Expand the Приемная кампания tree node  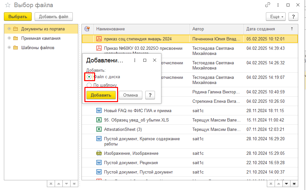(x=9, y=38)
